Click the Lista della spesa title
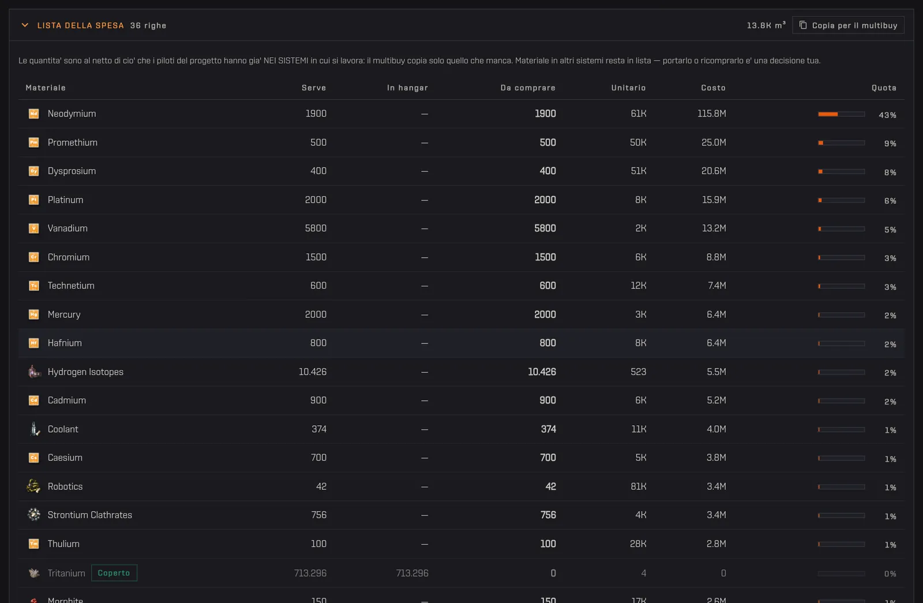The width and height of the screenshot is (923, 603). (x=81, y=25)
